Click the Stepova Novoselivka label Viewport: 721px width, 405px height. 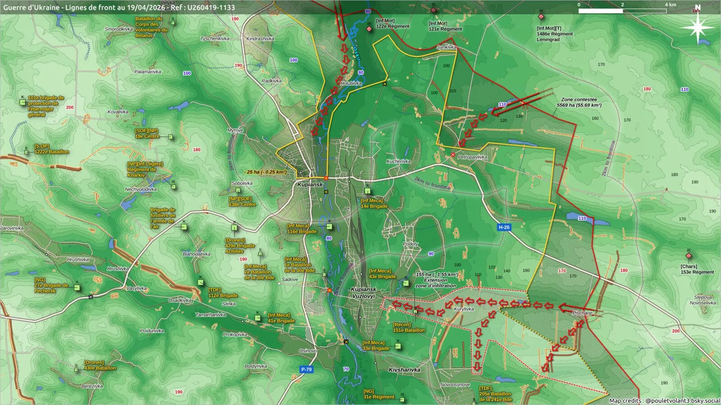[703, 300]
